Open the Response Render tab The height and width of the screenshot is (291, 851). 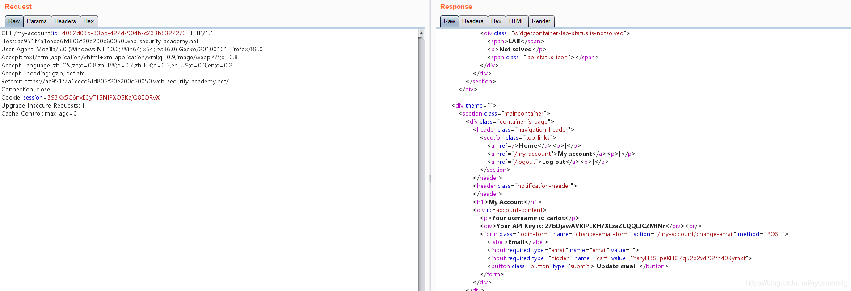click(x=541, y=21)
